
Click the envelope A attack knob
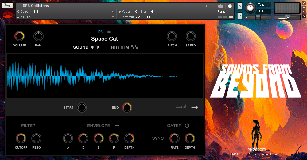[68, 138]
